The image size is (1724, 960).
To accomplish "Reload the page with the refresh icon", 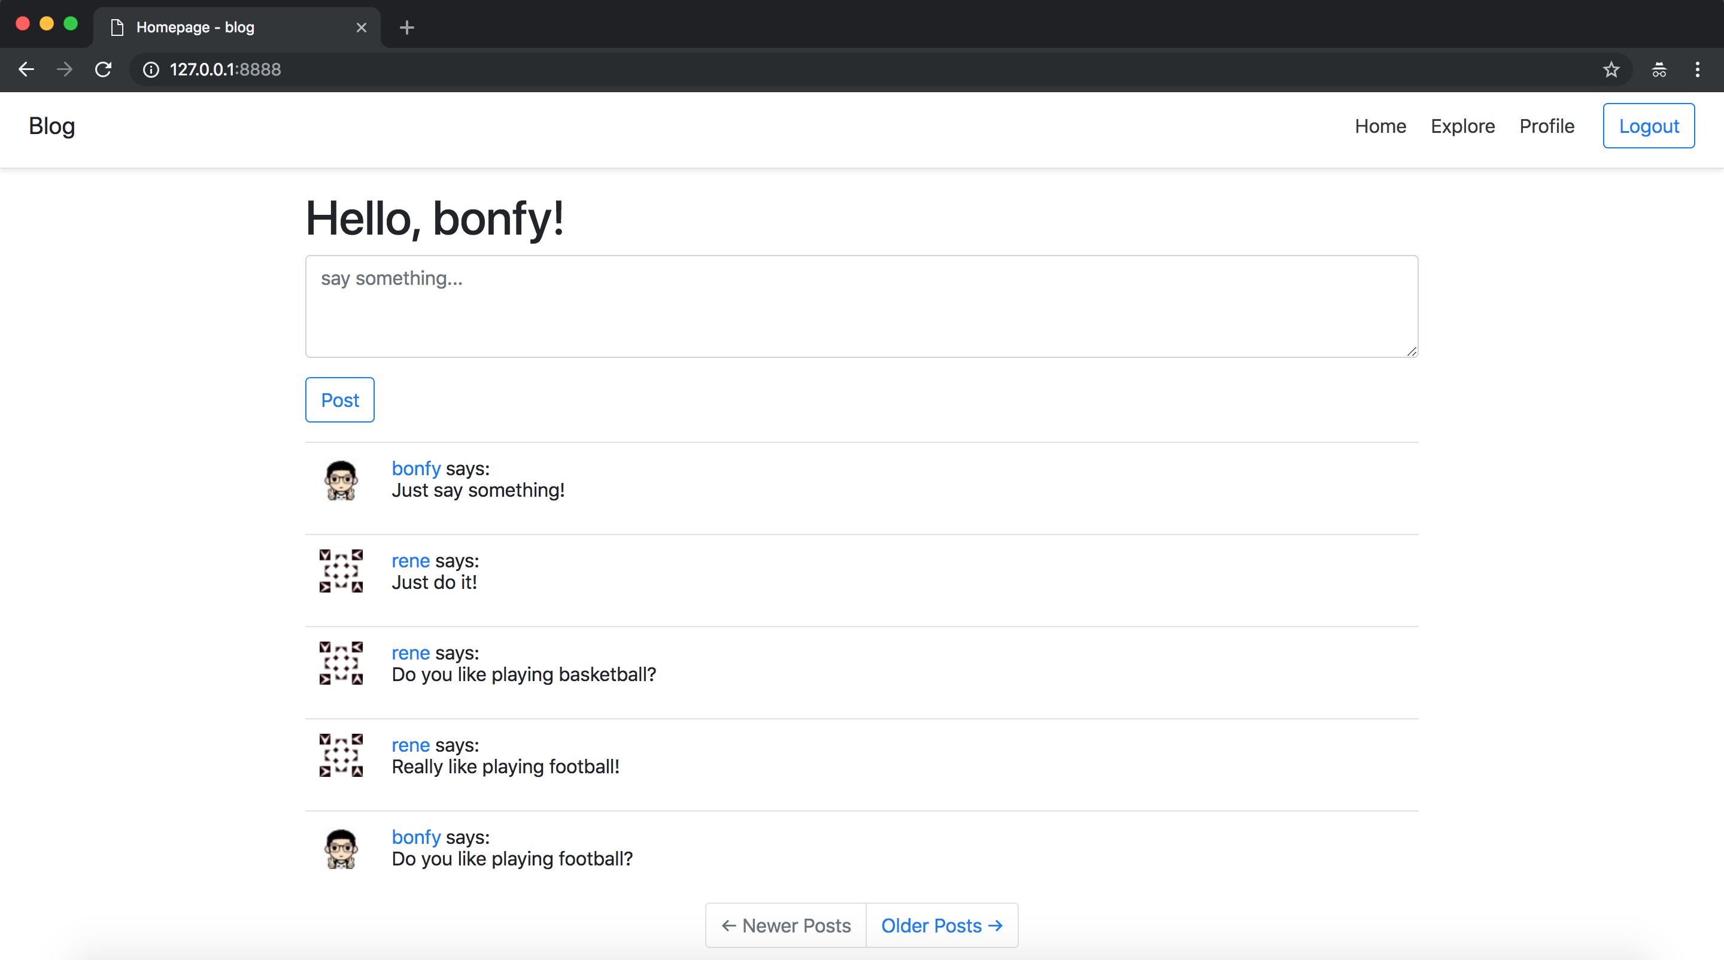I will 103,69.
